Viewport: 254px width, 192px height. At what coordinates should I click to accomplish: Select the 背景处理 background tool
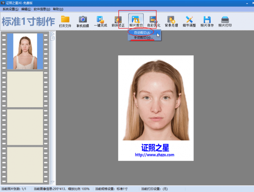(171, 21)
